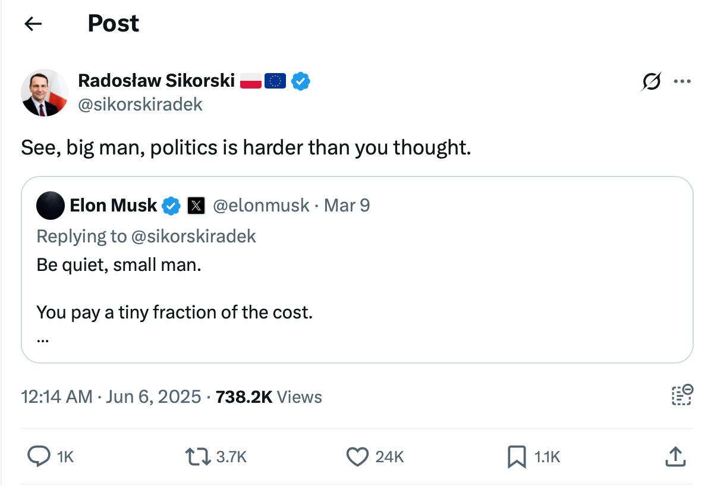Image resolution: width=711 pixels, height=486 pixels.
Task: Click the back arrow icon
Action: (x=33, y=24)
